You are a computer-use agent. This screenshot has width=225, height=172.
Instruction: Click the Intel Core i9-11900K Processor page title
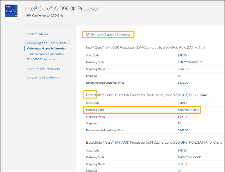click(x=63, y=9)
